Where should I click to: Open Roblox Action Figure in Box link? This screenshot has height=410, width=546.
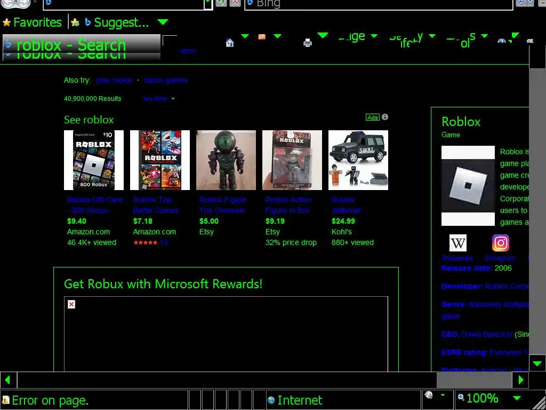tap(288, 205)
